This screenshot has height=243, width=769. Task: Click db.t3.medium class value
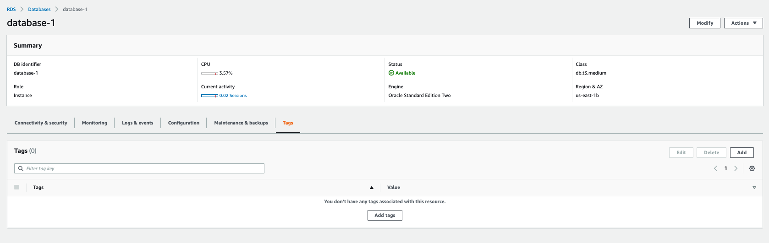point(591,73)
